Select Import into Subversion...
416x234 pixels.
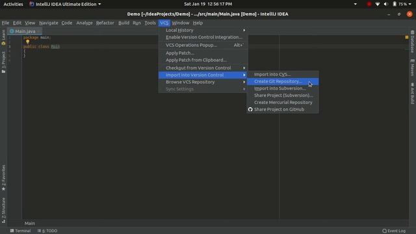(283, 88)
